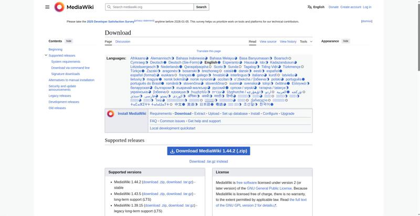Click the MediaWiki sunflower logo
This screenshot has width=420, height=216.
click(x=59, y=7)
